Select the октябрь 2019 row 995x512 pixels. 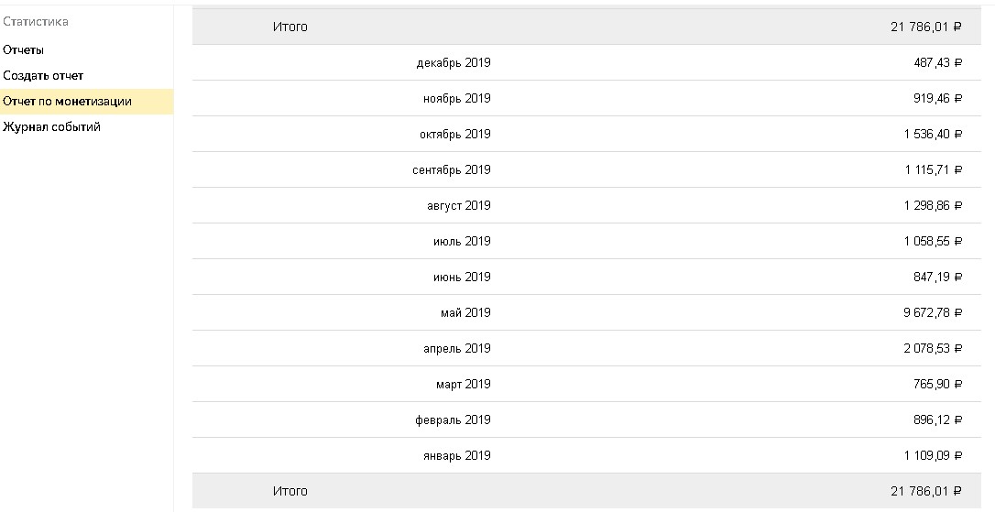pos(585,134)
